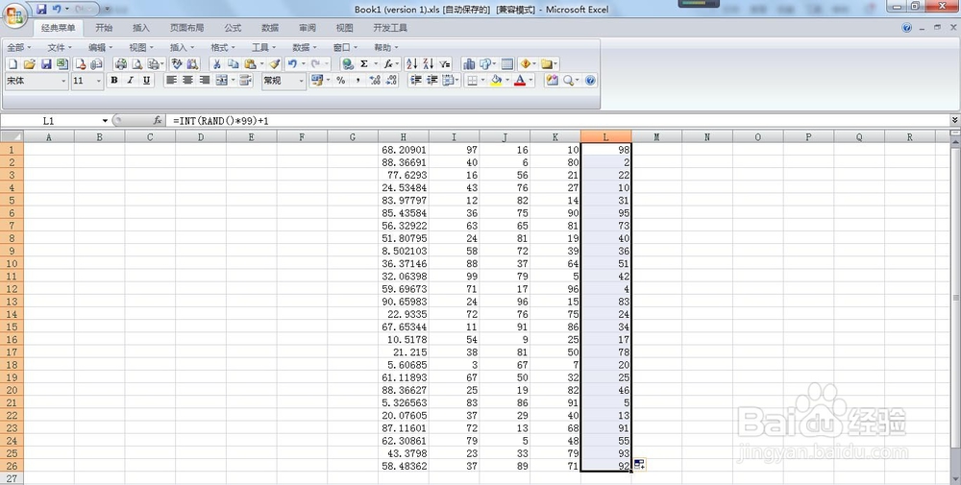Click the Comma Style icon
961x485 pixels.
(x=357, y=81)
